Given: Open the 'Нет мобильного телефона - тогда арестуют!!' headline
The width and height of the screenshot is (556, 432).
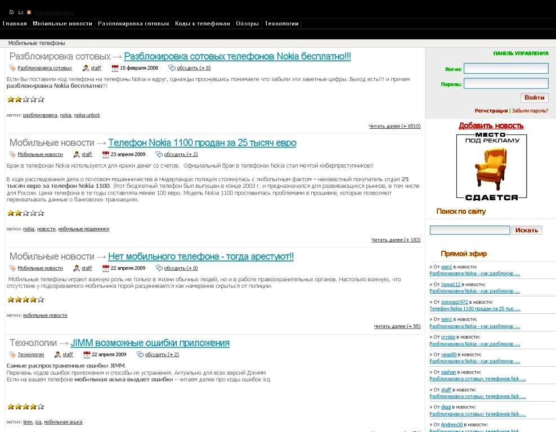Looking at the screenshot, I should pos(201,256).
